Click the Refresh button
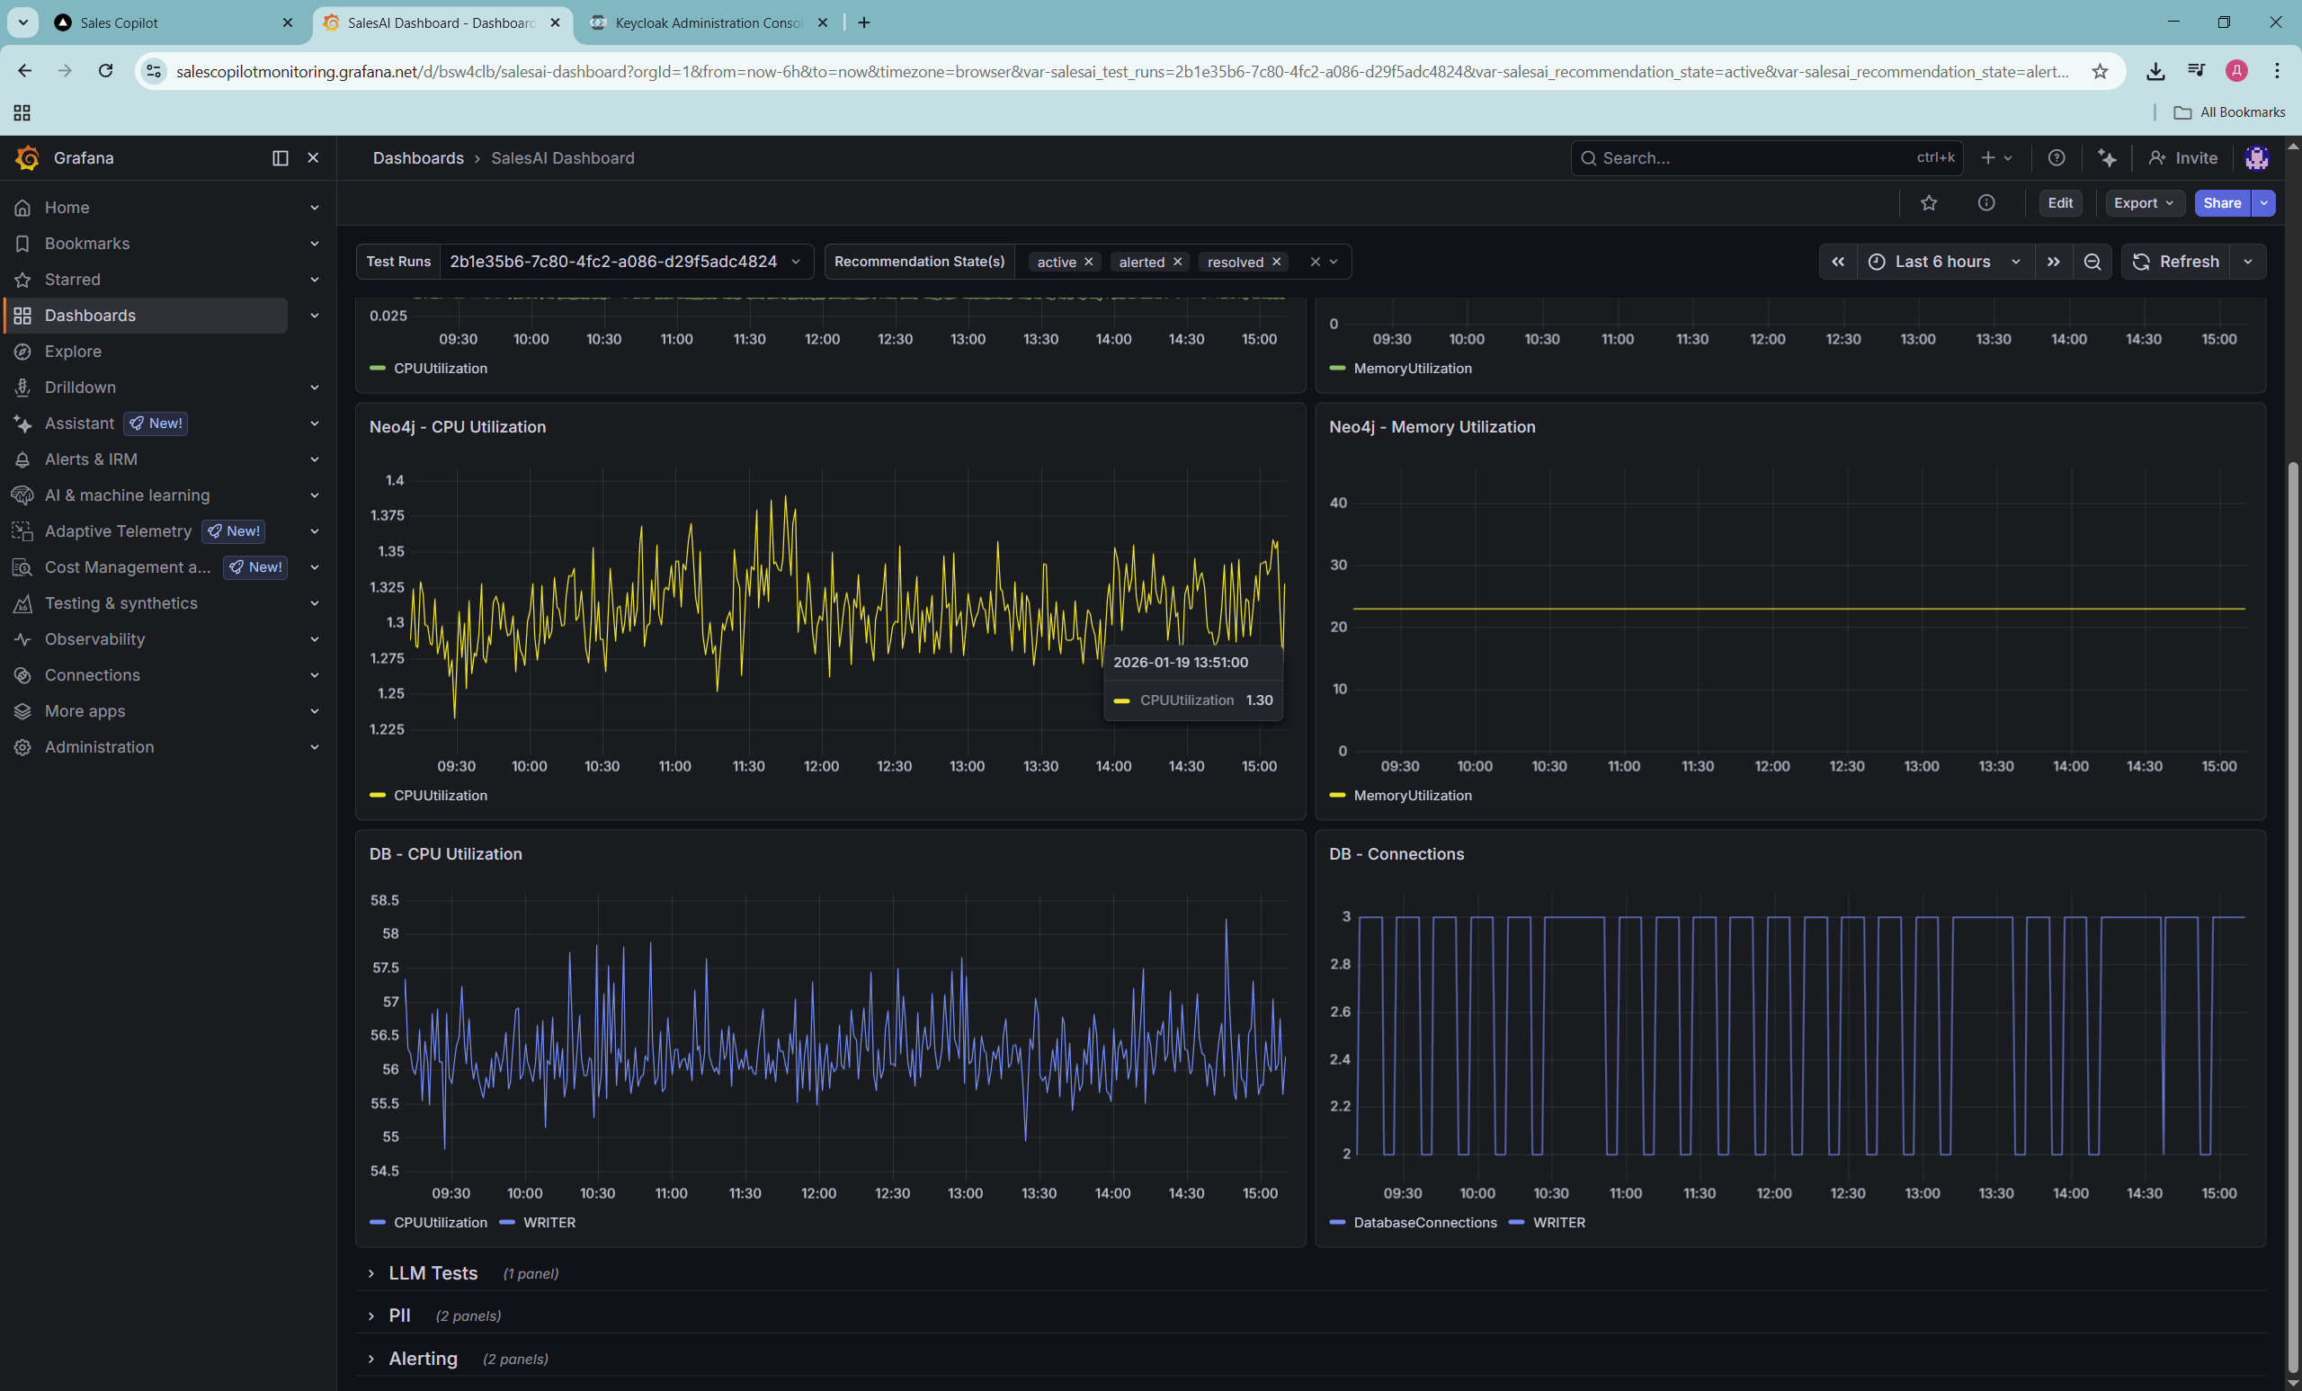This screenshot has width=2302, height=1391. point(2176,262)
